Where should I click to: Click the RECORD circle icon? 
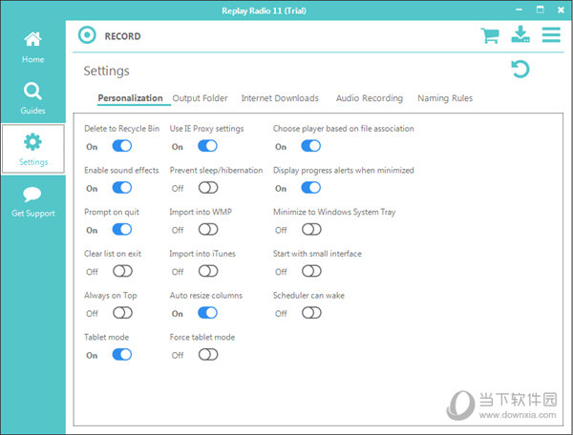87,35
